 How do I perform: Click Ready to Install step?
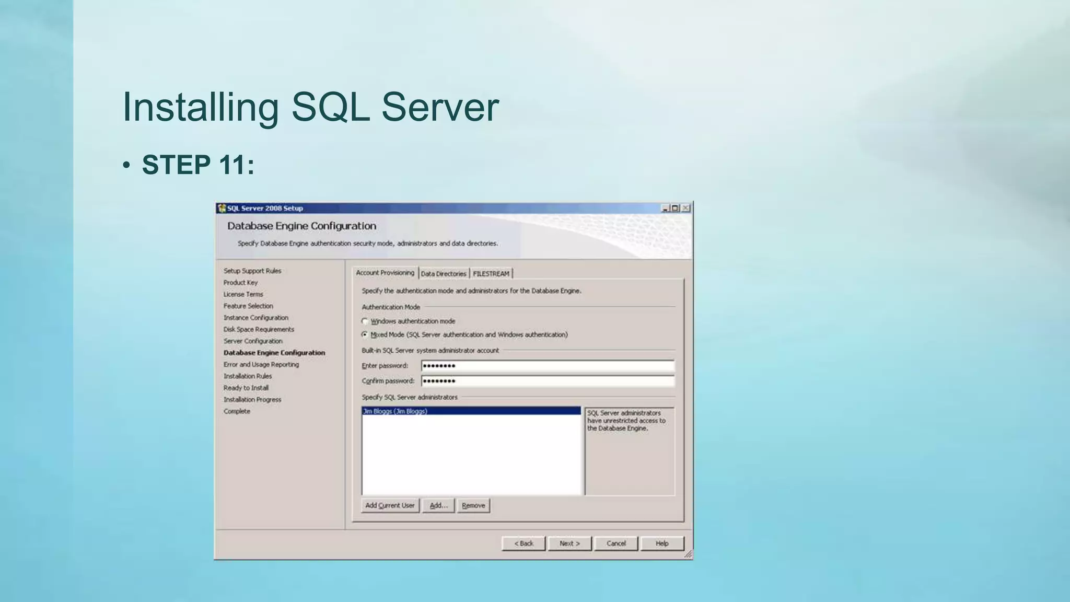coord(246,388)
